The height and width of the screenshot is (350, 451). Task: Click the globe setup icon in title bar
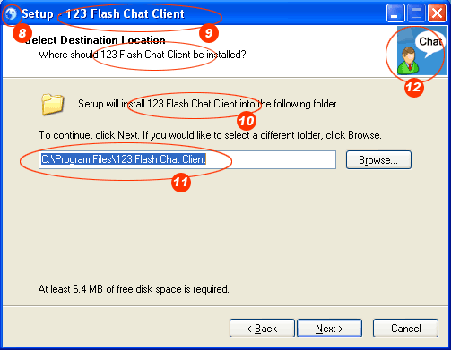[x=12, y=13]
